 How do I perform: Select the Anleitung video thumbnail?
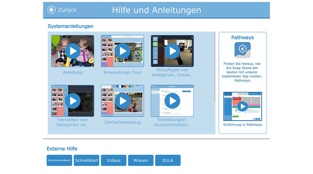pos(73,51)
